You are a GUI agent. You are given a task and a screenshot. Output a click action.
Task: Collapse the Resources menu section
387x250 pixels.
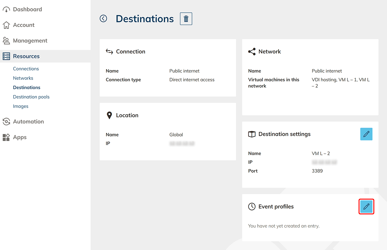[26, 56]
